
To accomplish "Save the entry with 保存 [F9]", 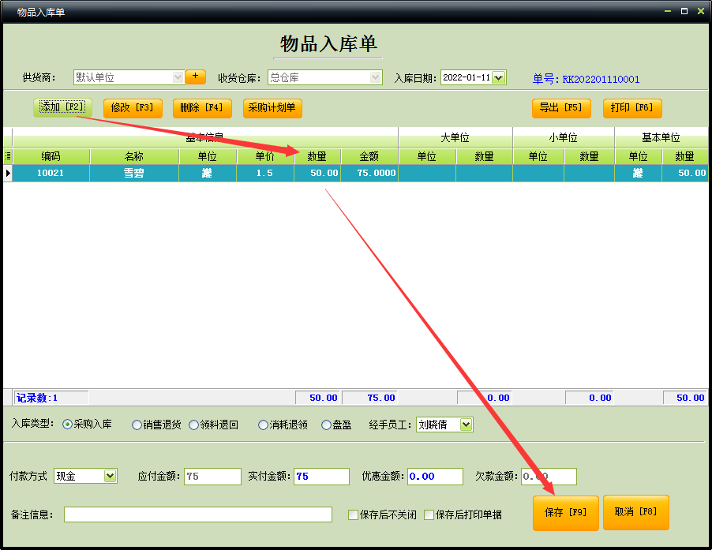I will coord(565,513).
